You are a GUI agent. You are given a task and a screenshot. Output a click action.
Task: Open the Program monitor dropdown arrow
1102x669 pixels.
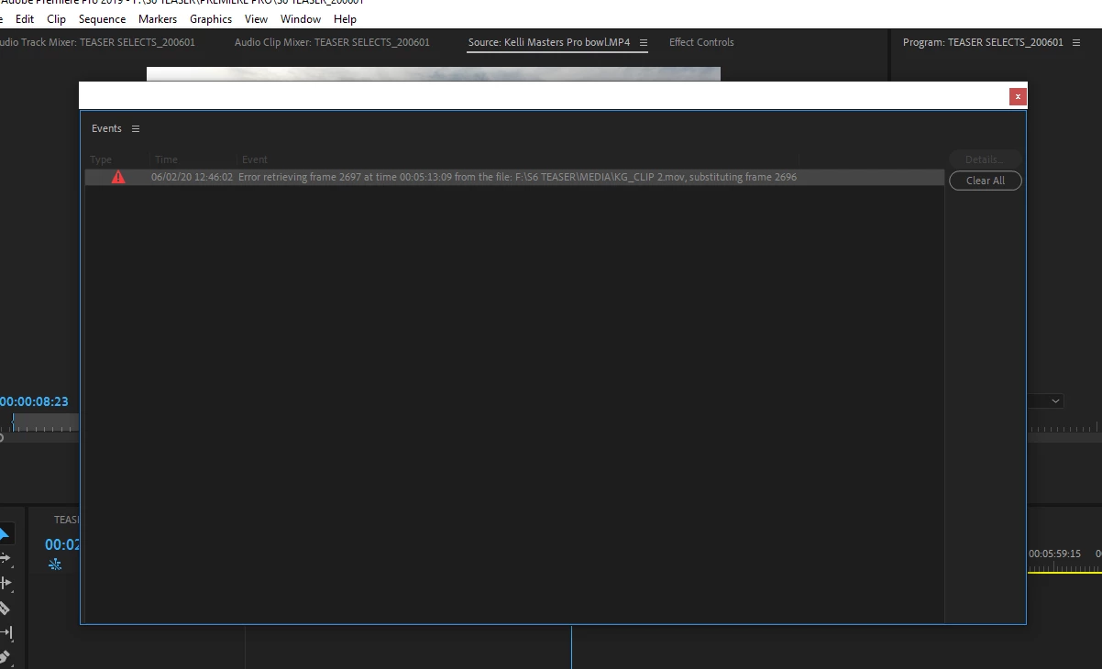1056,400
